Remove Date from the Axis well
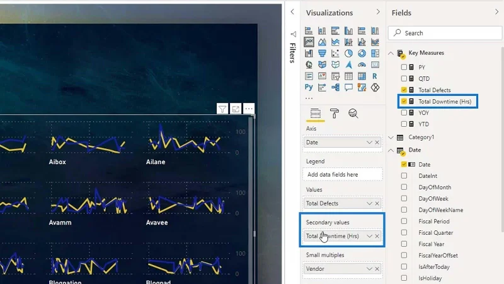504x284 pixels. tap(377, 143)
